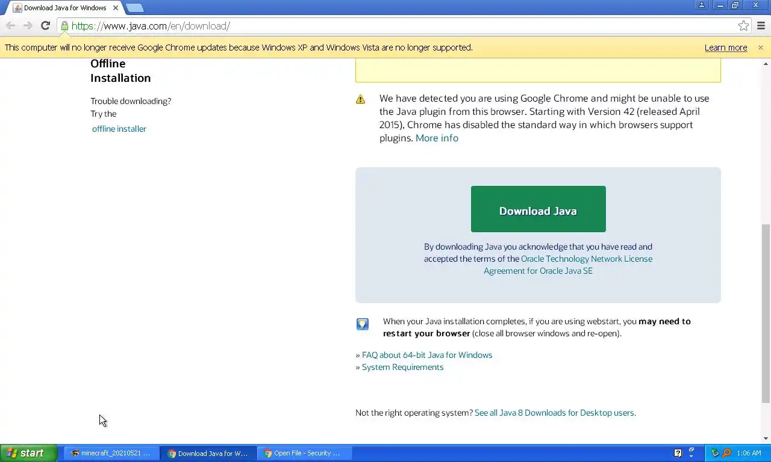Dismiss the yellow update warning bar
The width and height of the screenshot is (771, 462).
tap(760, 48)
